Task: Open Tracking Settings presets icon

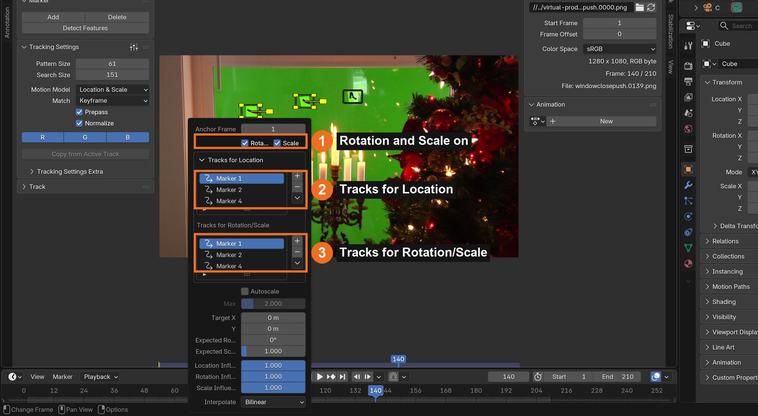Action: tap(134, 47)
